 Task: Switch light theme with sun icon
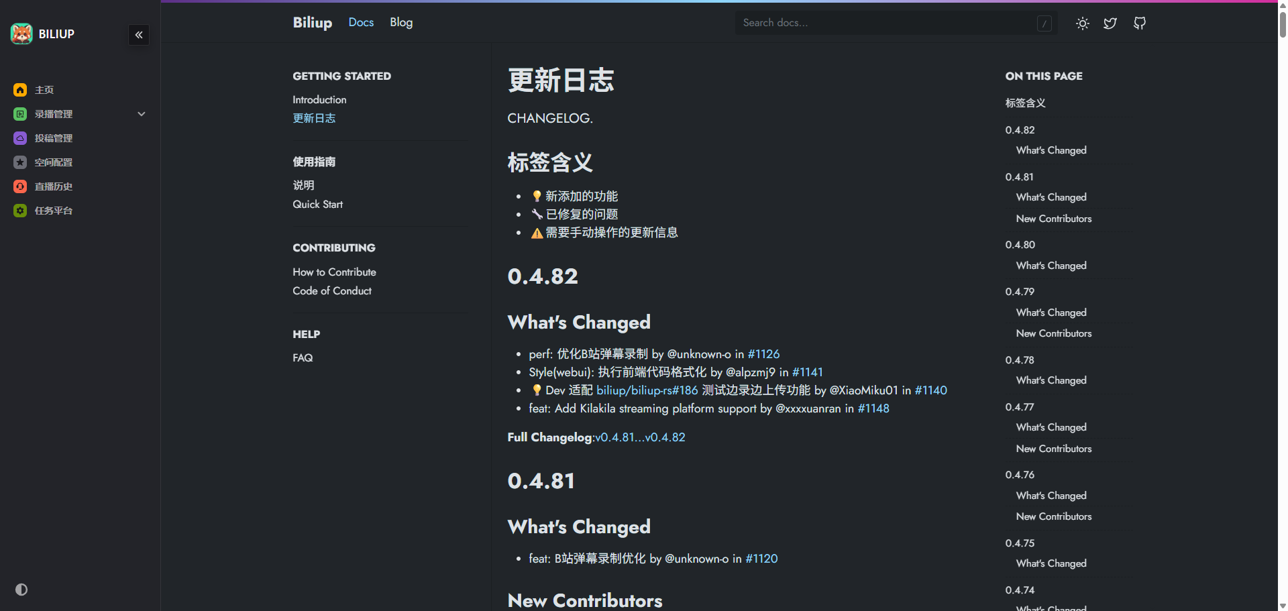coord(1082,23)
